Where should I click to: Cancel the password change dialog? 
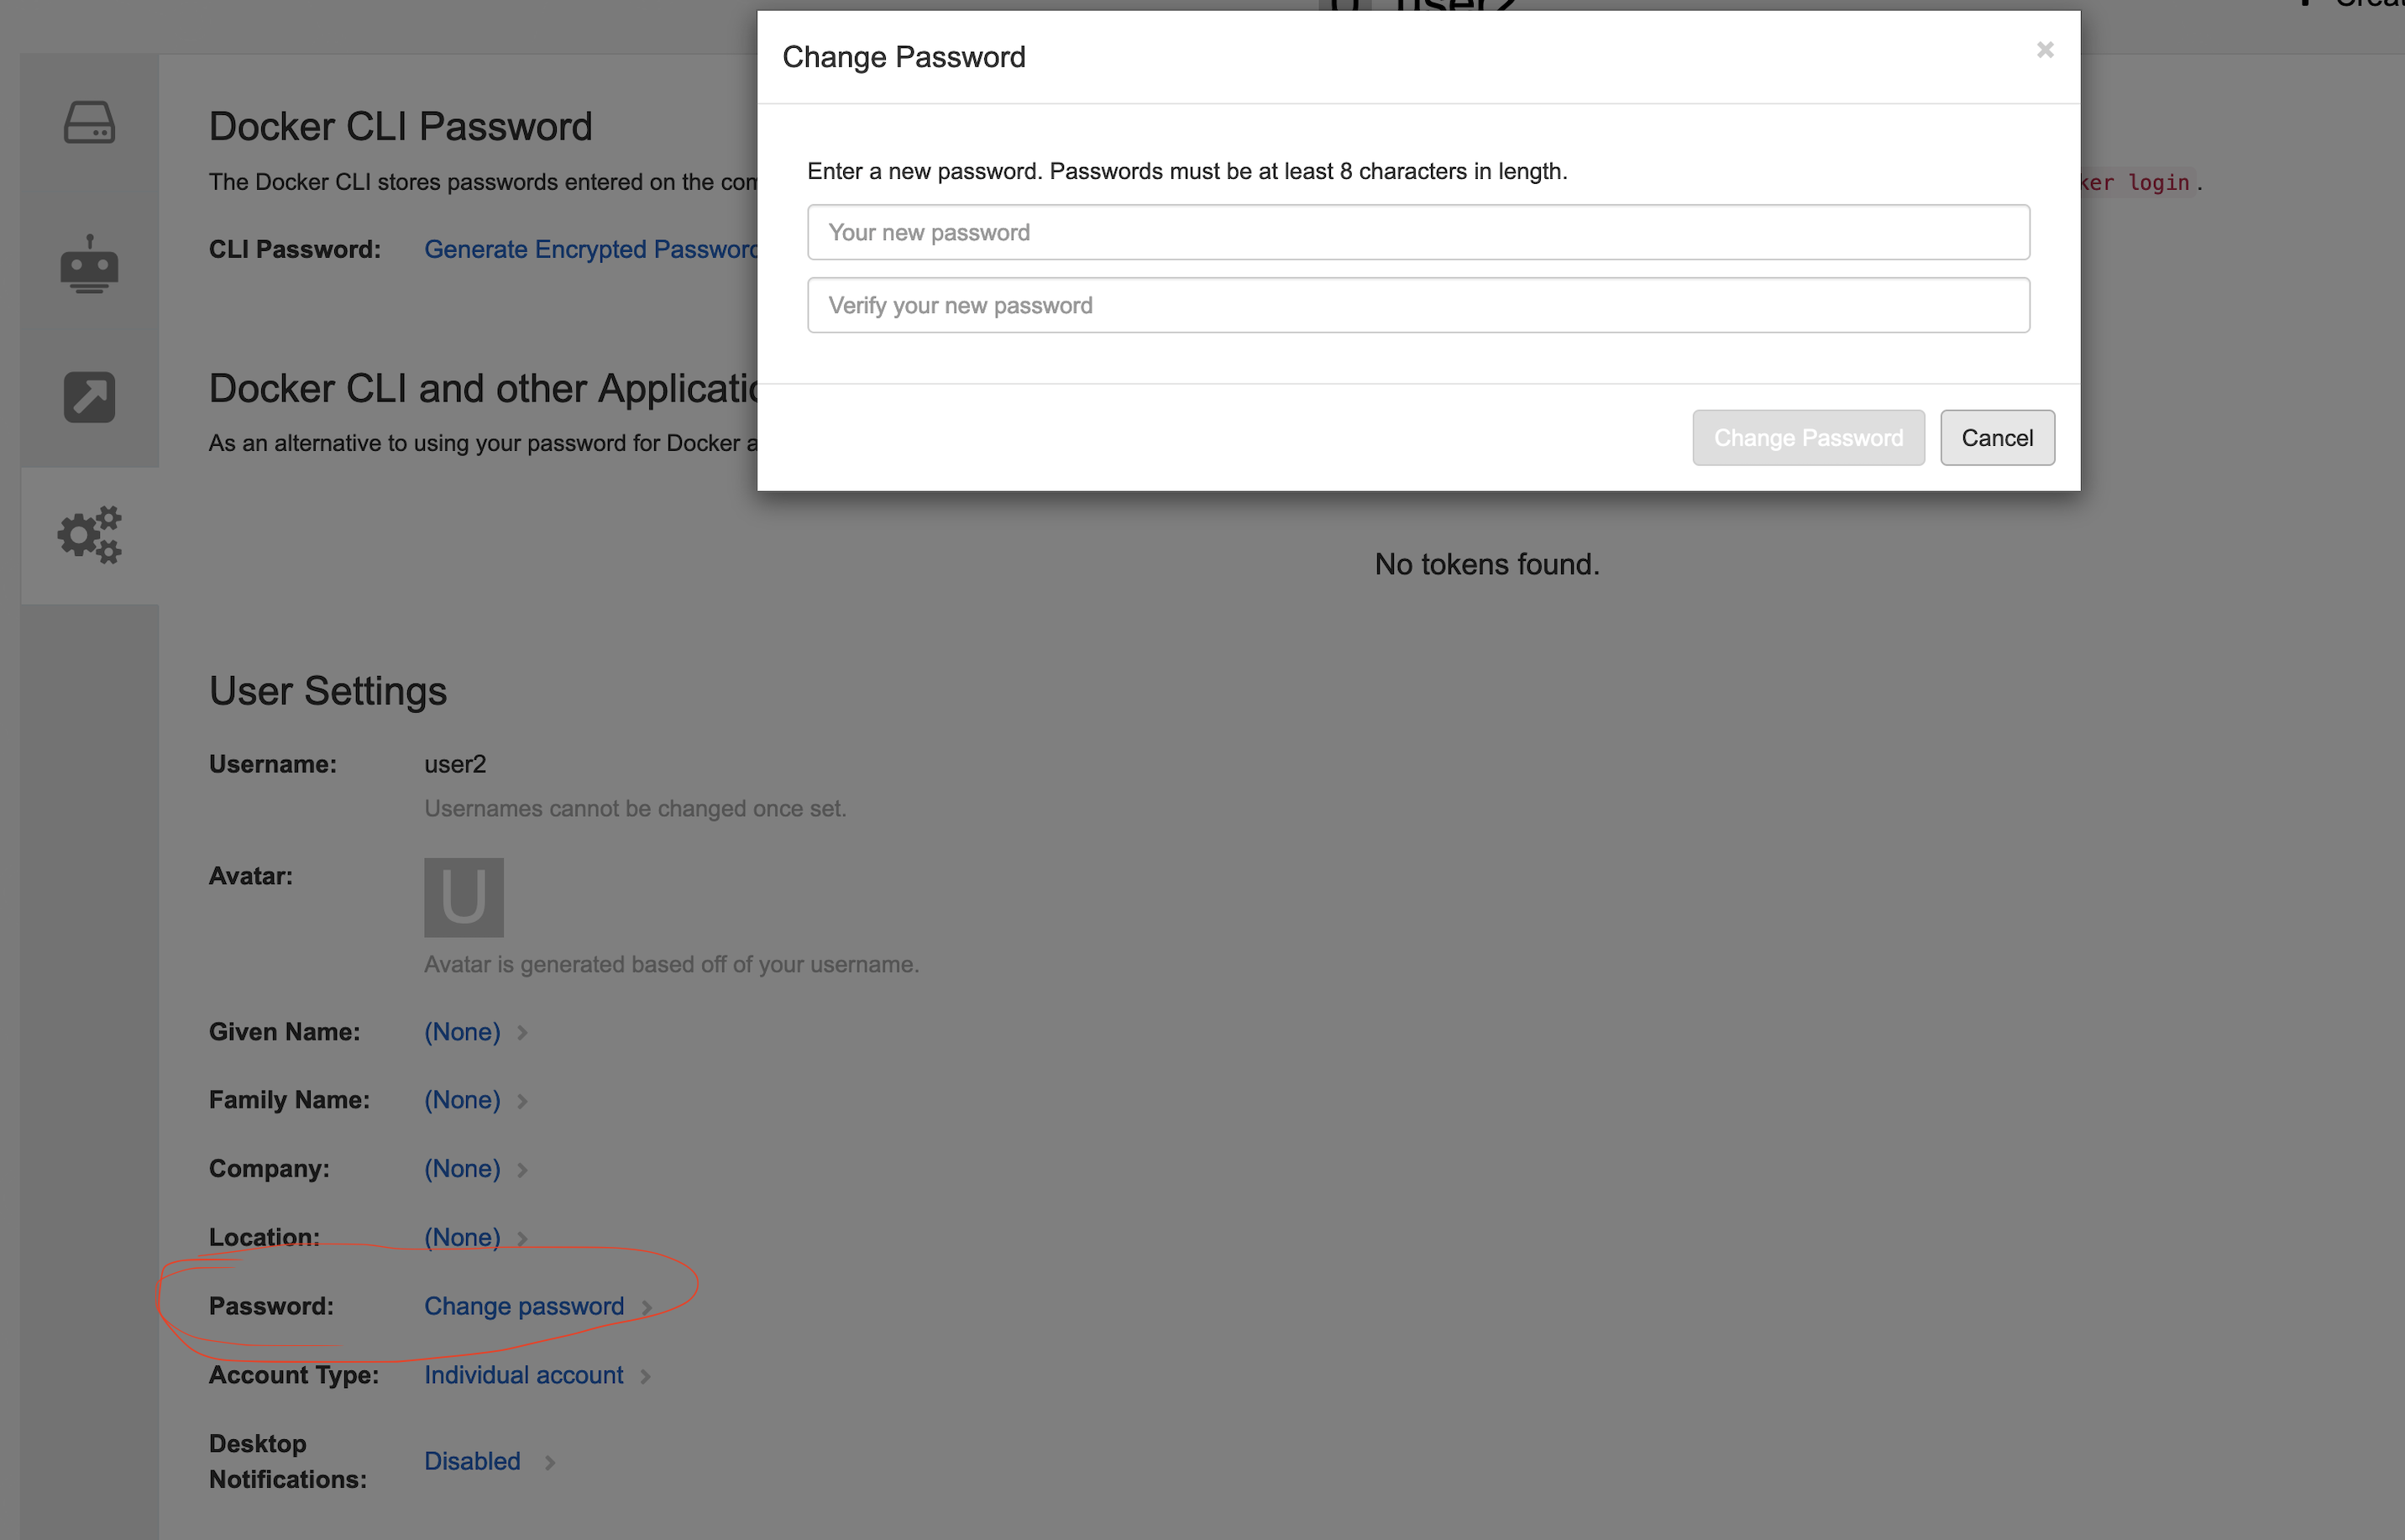click(x=1996, y=438)
